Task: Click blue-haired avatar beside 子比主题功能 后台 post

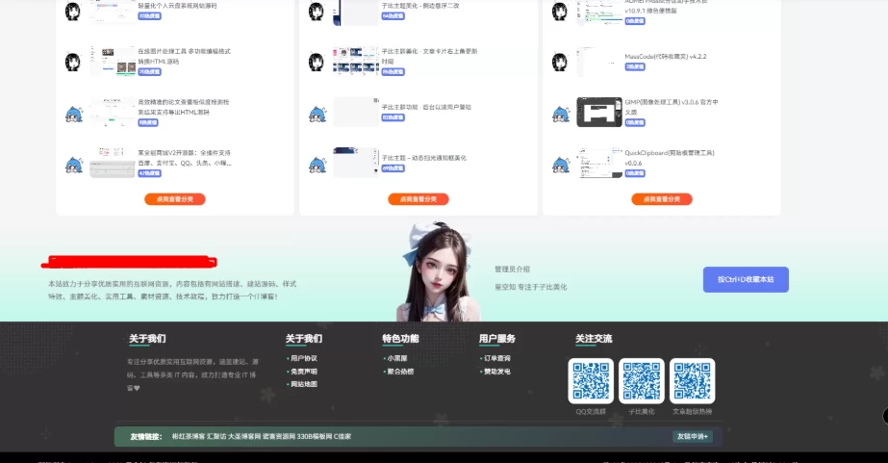Action: pos(317,114)
